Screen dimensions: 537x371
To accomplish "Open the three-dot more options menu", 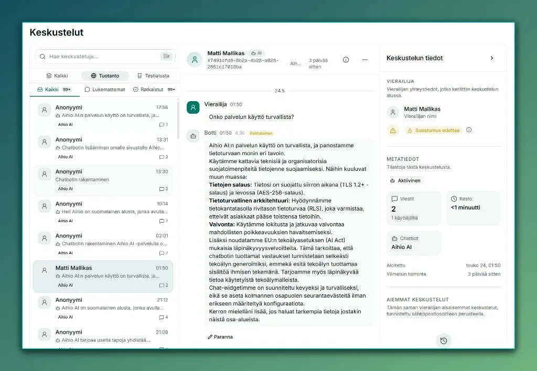I will pyautogui.click(x=365, y=60).
